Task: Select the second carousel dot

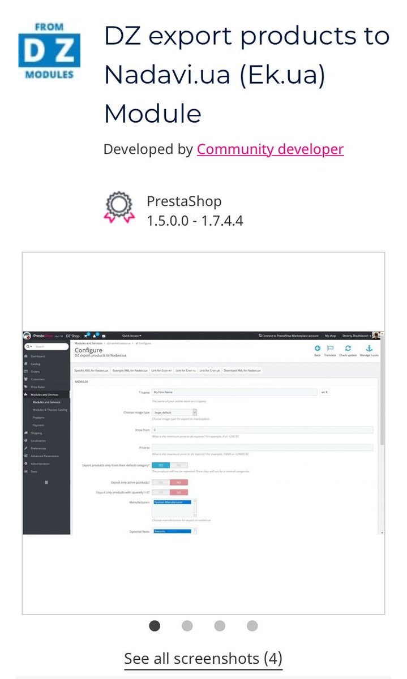Action: point(187,626)
